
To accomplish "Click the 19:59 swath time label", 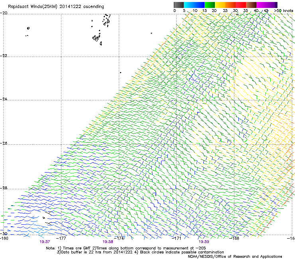I will (x=204, y=242).
